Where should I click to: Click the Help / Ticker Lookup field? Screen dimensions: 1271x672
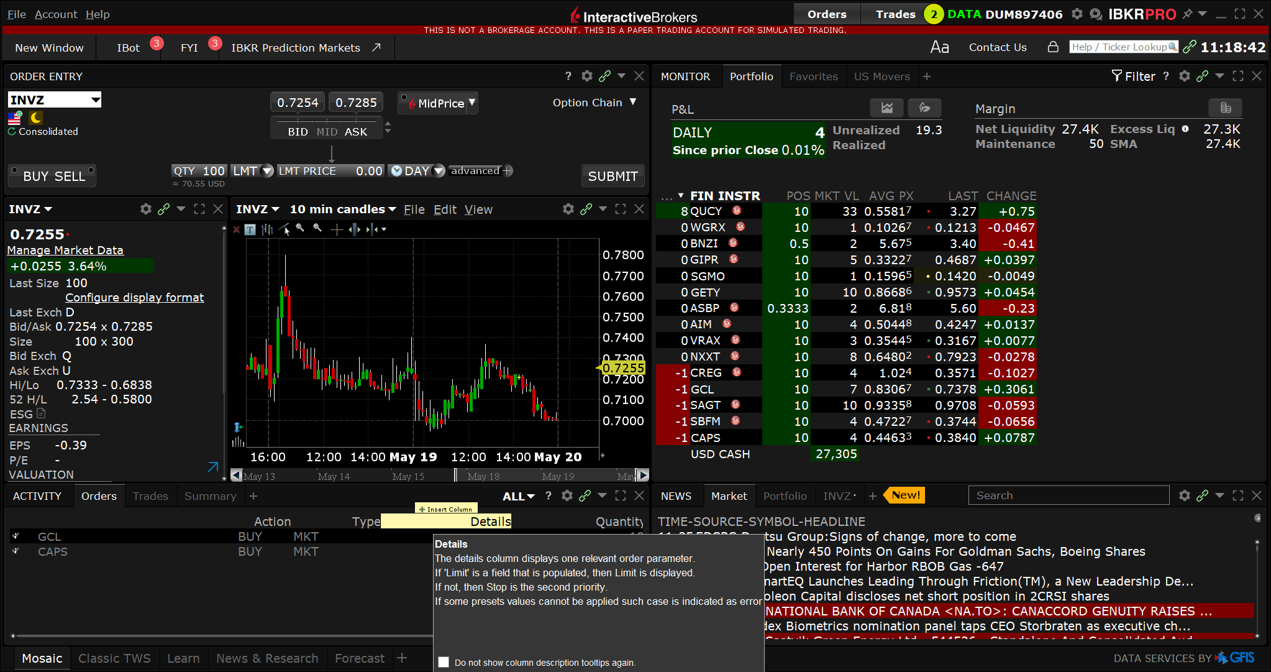pos(1124,47)
